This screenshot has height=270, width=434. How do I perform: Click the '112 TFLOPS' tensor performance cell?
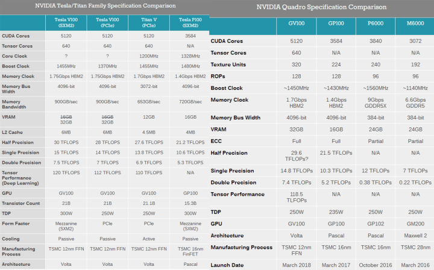point(107,172)
